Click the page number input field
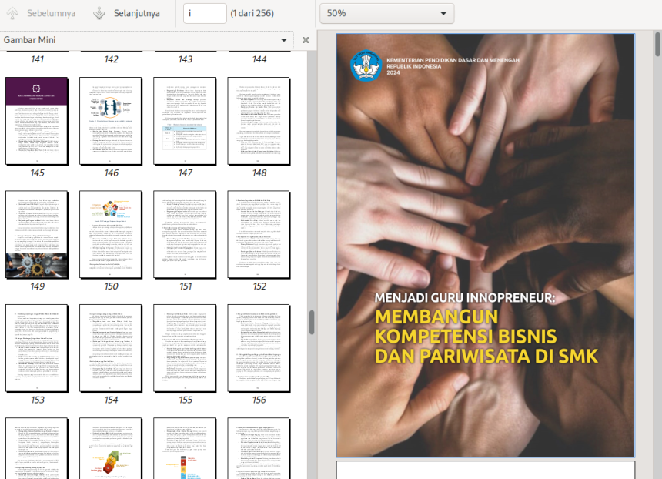This screenshot has height=479, width=662. [205, 13]
